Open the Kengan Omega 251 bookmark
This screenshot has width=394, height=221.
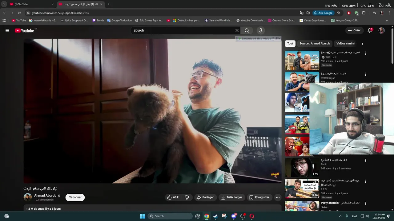[345, 21]
